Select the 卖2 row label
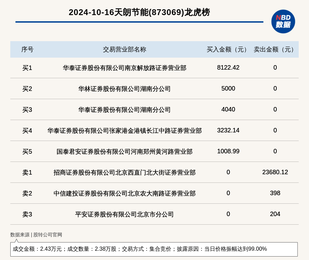This screenshot has width=309, height=260. pyautogui.click(x=27, y=193)
